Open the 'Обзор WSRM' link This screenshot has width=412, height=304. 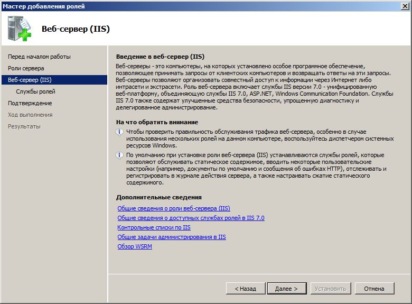point(135,246)
